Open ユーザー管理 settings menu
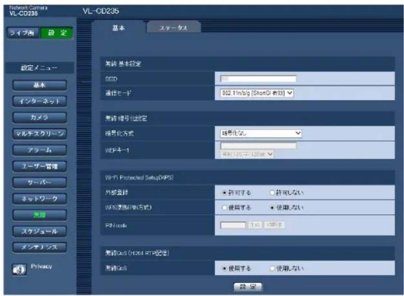 pos(40,166)
